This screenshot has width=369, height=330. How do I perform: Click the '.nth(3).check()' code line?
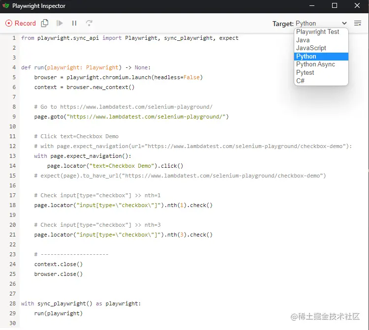point(123,235)
